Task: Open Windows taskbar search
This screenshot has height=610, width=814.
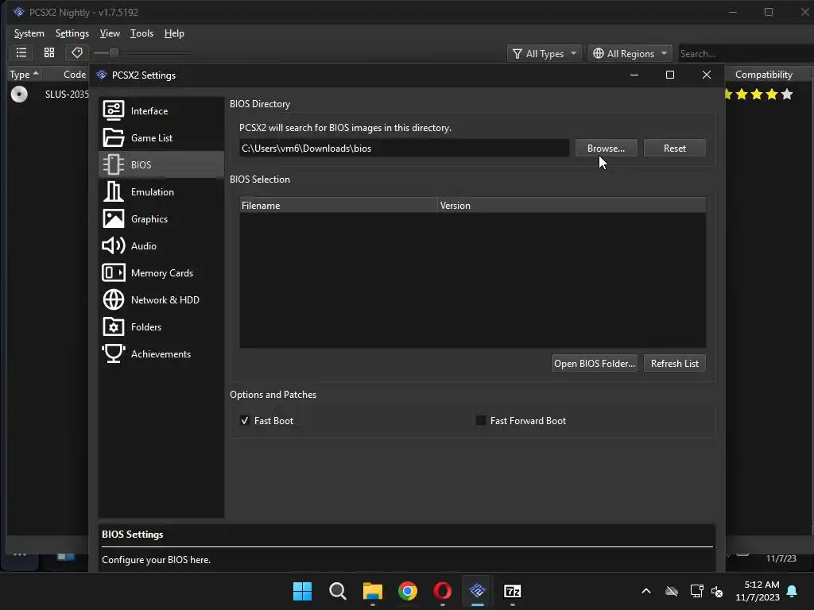Action: tap(337, 591)
